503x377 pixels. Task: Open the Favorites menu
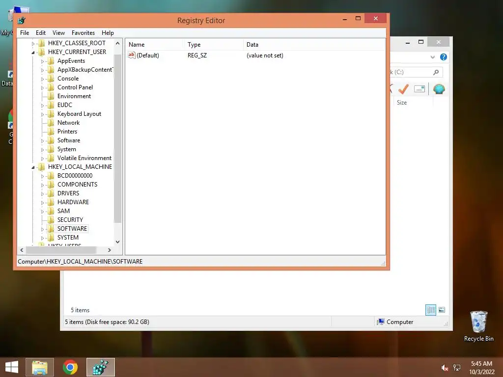pos(83,33)
